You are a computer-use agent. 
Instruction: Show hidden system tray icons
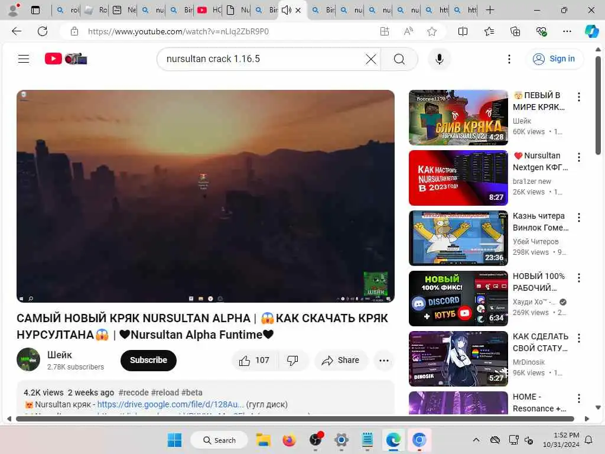tap(476, 440)
